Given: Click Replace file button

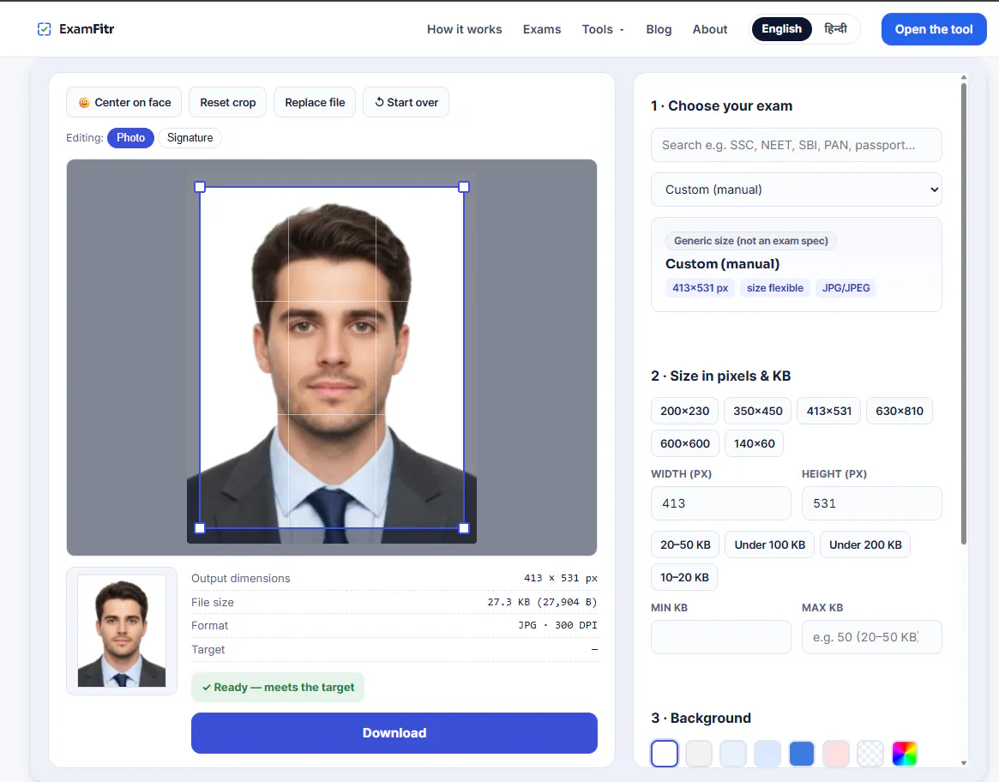Looking at the screenshot, I should (x=315, y=103).
